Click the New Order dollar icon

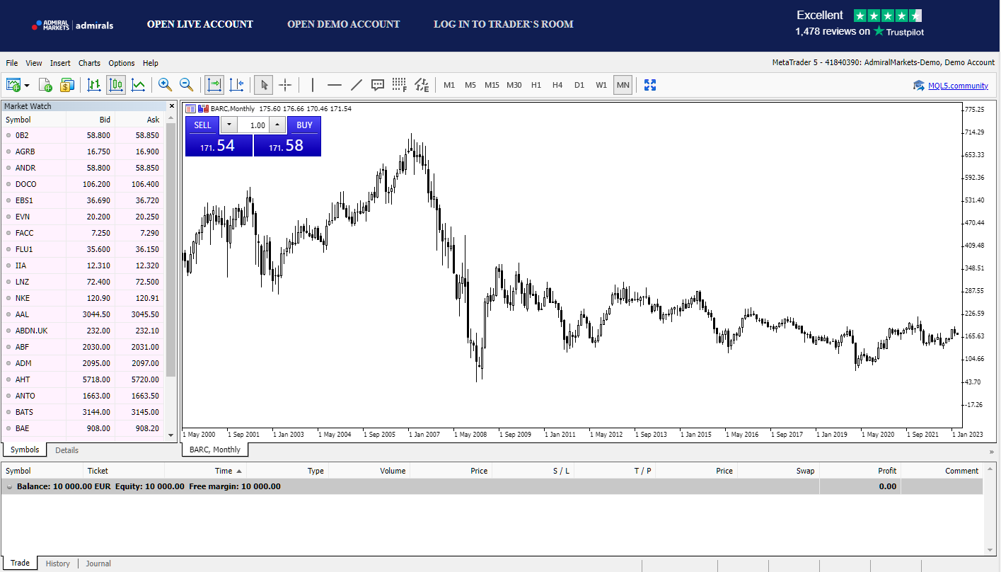[67, 85]
